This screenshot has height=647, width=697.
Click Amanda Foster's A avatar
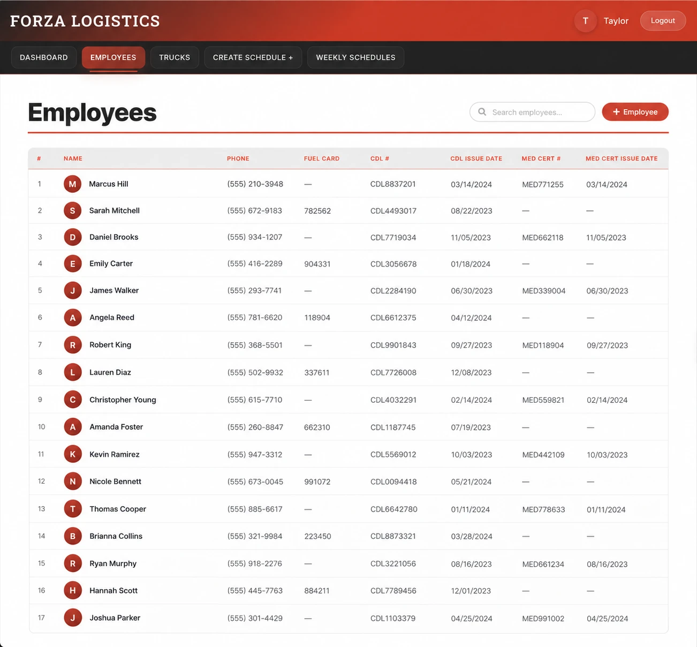tap(73, 427)
